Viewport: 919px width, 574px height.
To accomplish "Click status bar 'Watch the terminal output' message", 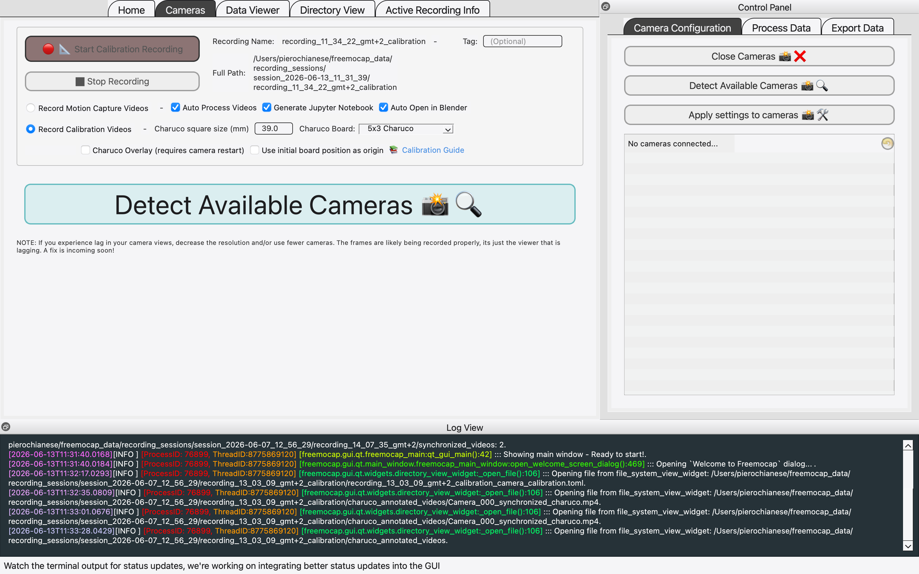I will tap(222, 566).
